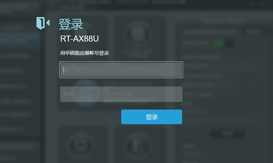Click the second blurred green header icon
Screen dimensions: 273x163
262,5
